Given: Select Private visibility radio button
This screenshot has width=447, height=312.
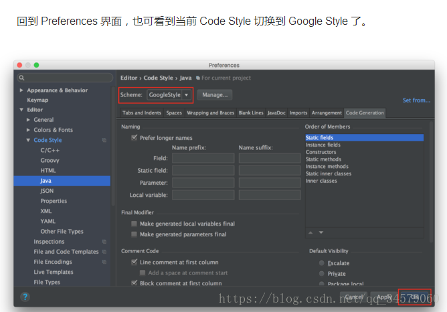Looking at the screenshot, I should click(x=322, y=273).
